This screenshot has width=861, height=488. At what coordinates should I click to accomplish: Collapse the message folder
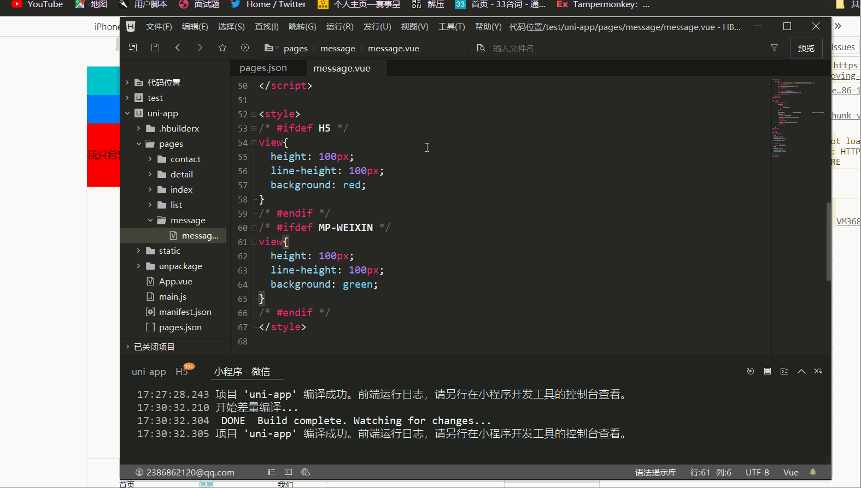pos(150,220)
